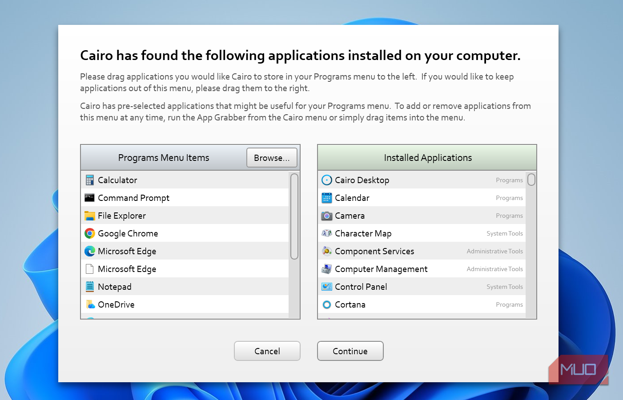Viewport: 623px width, 400px height.
Task: Click the System Tools label beside Control Panel
Action: [x=505, y=287]
